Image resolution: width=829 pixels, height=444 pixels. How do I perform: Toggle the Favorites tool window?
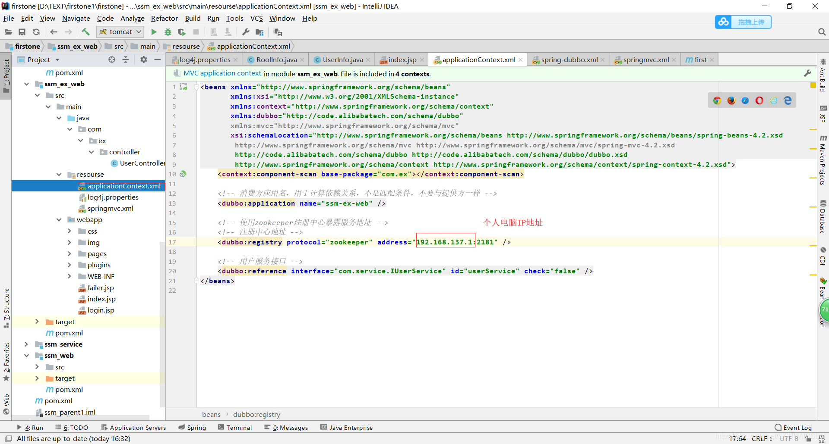[6, 362]
